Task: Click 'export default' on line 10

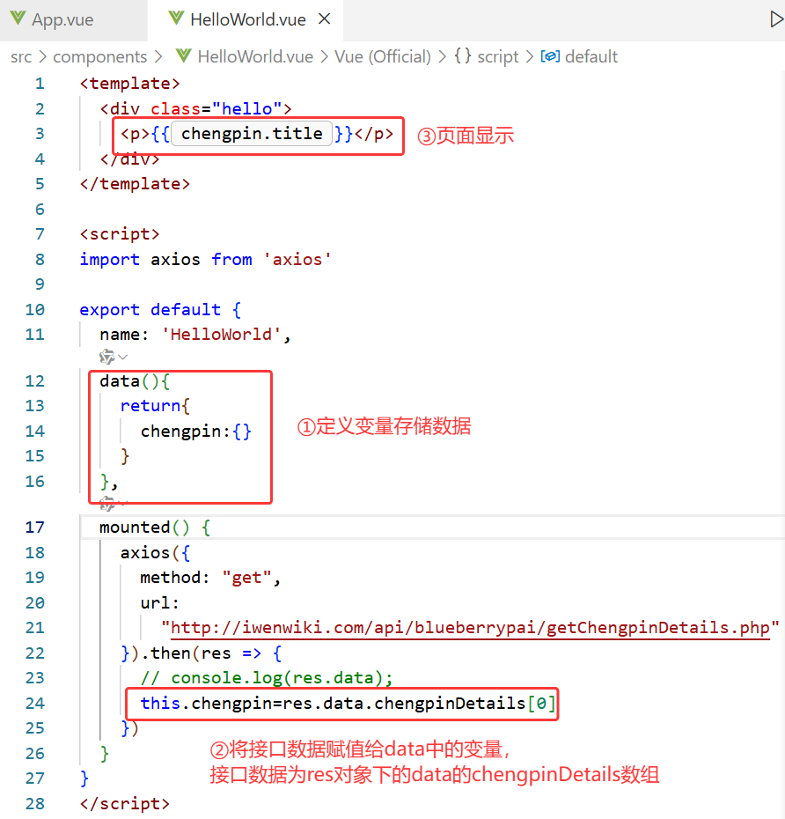Action: [x=150, y=310]
